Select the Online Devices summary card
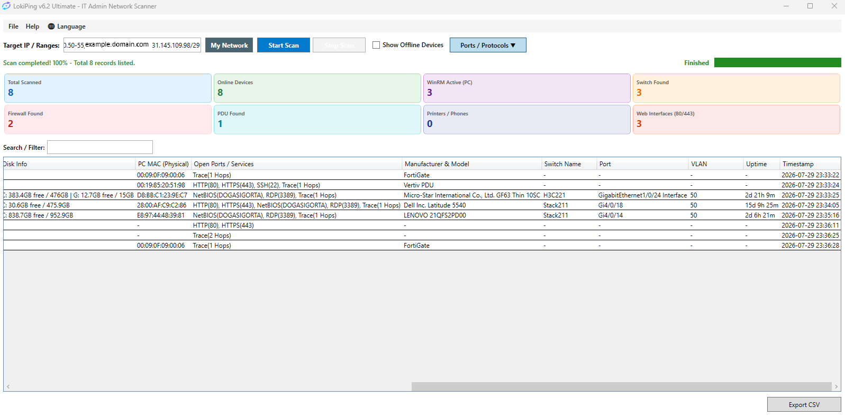 click(317, 88)
